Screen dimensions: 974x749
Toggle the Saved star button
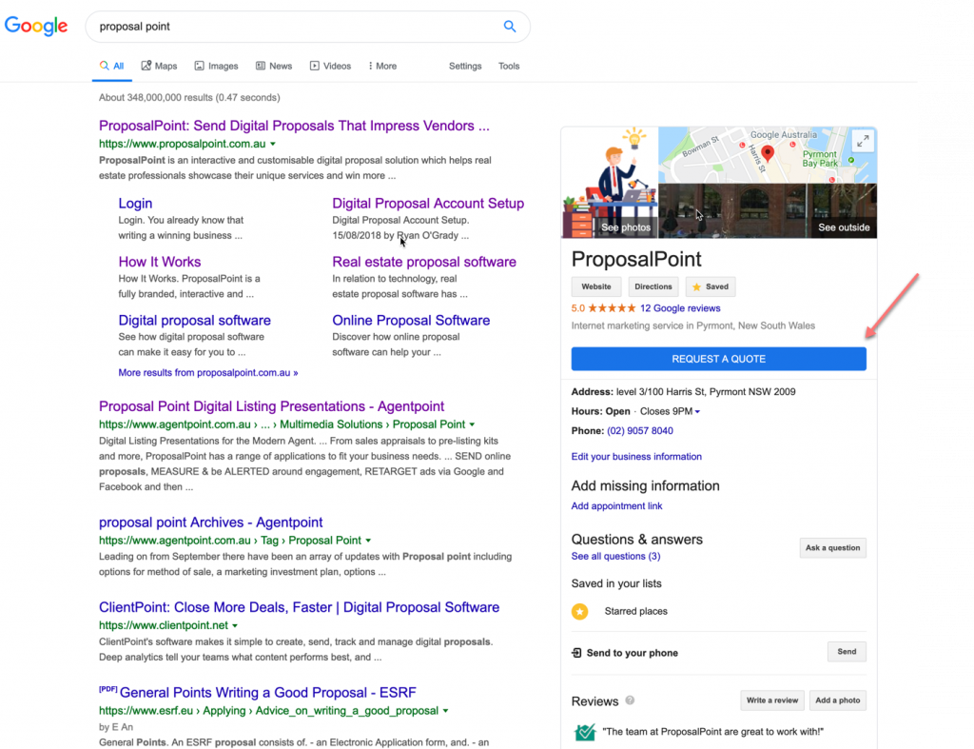click(711, 286)
